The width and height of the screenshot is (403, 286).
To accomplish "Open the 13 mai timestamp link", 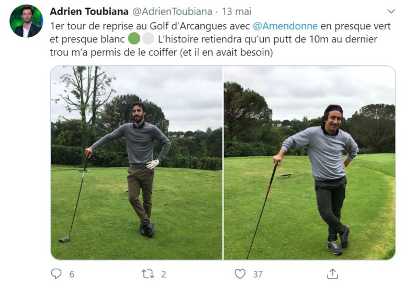I will 237,12.
